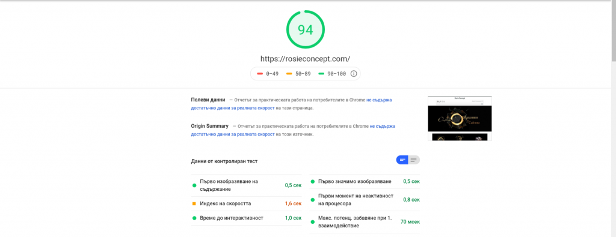This screenshot has height=237, width=616.
Task: Click 'Време до интерактивност' metric label
Action: 232,218
